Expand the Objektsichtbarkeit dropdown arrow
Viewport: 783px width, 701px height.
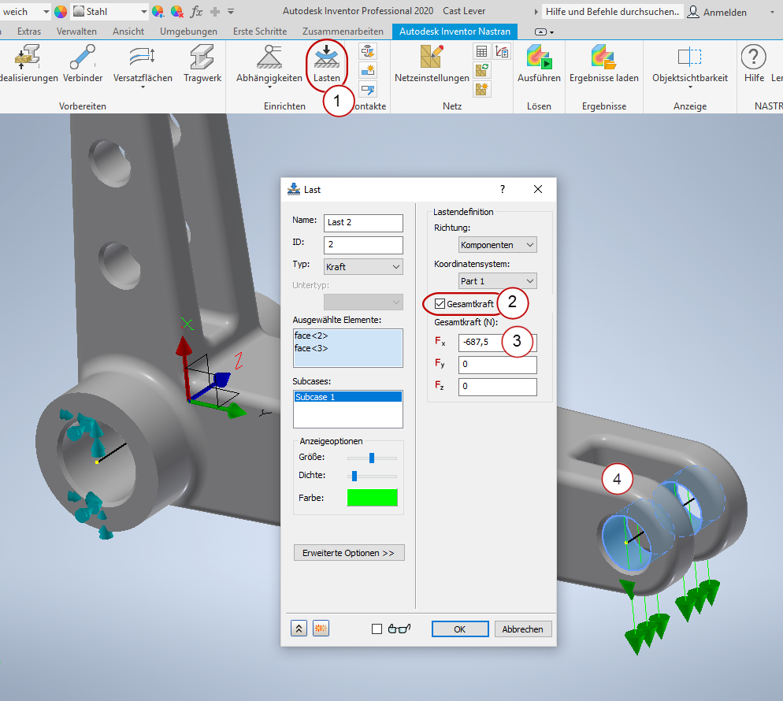tap(690, 87)
